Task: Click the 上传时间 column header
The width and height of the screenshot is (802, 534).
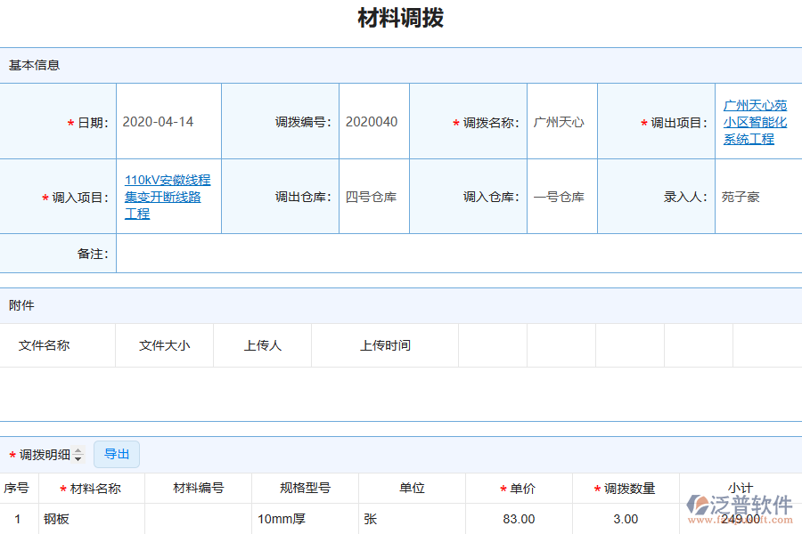Action: tap(383, 345)
